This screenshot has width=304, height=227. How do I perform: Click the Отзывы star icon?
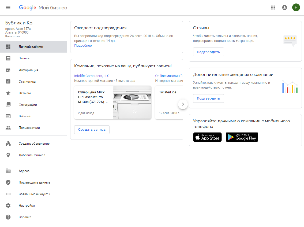[x=8, y=93]
